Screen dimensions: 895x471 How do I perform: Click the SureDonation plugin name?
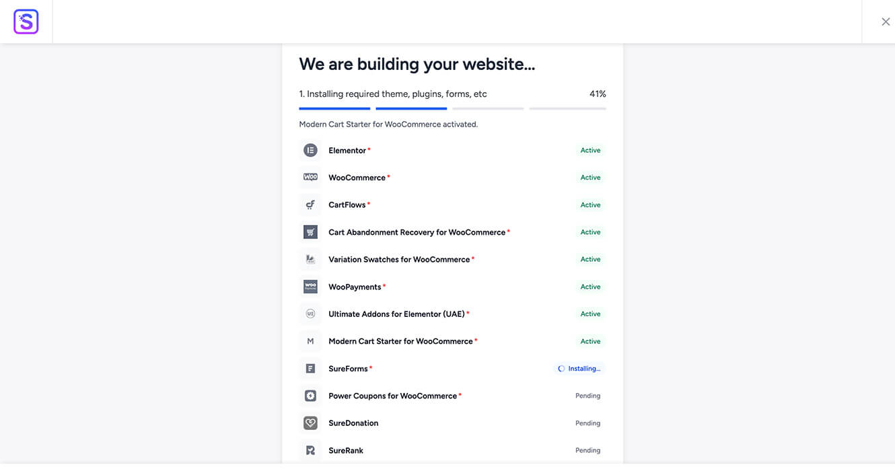click(353, 423)
